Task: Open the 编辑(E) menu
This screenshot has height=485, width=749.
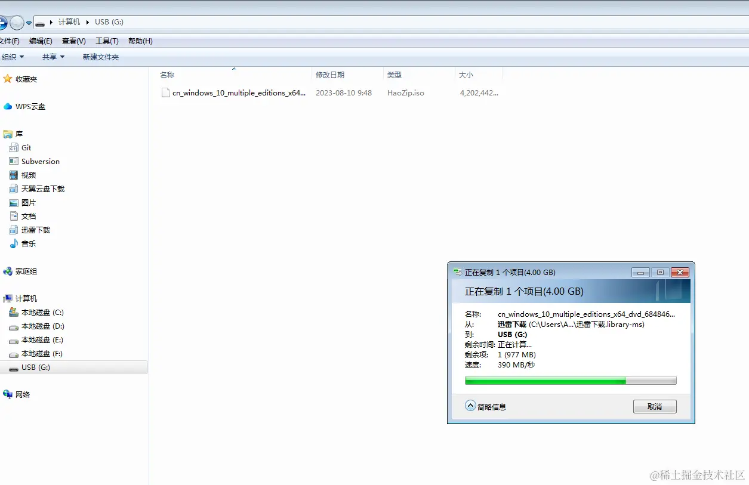Action: 41,41
